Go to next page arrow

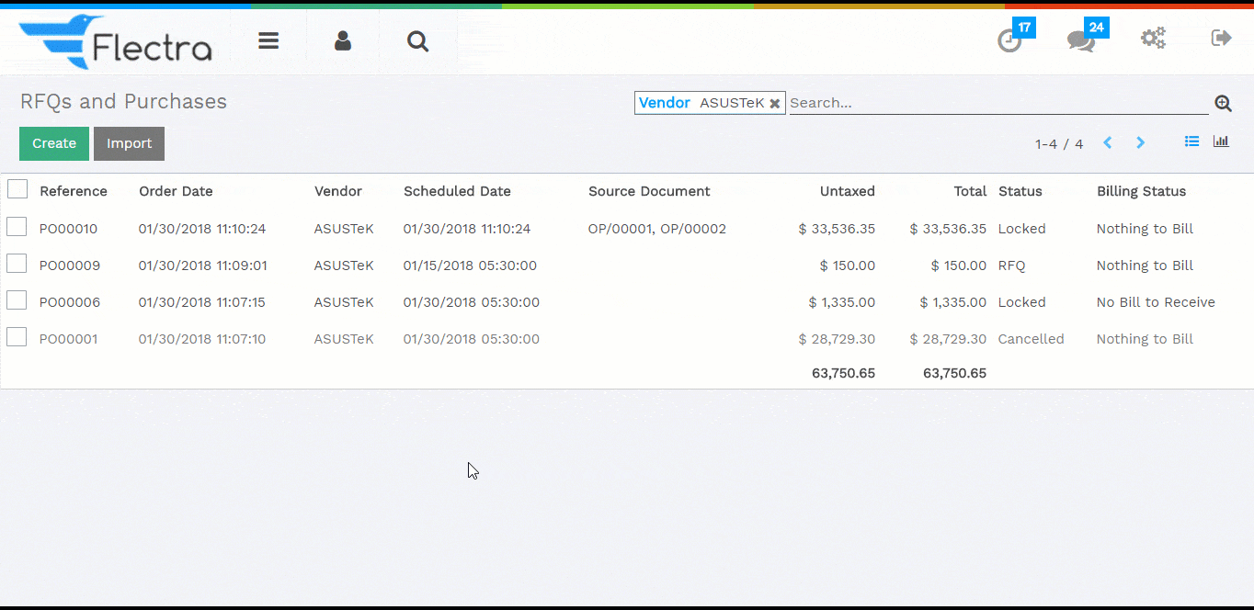(x=1141, y=143)
